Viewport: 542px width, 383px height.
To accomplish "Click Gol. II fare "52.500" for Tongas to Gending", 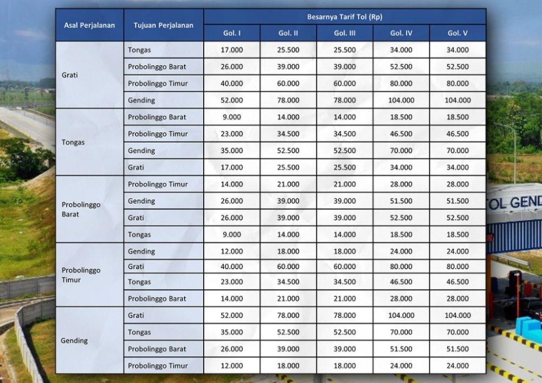I will pyautogui.click(x=288, y=151).
